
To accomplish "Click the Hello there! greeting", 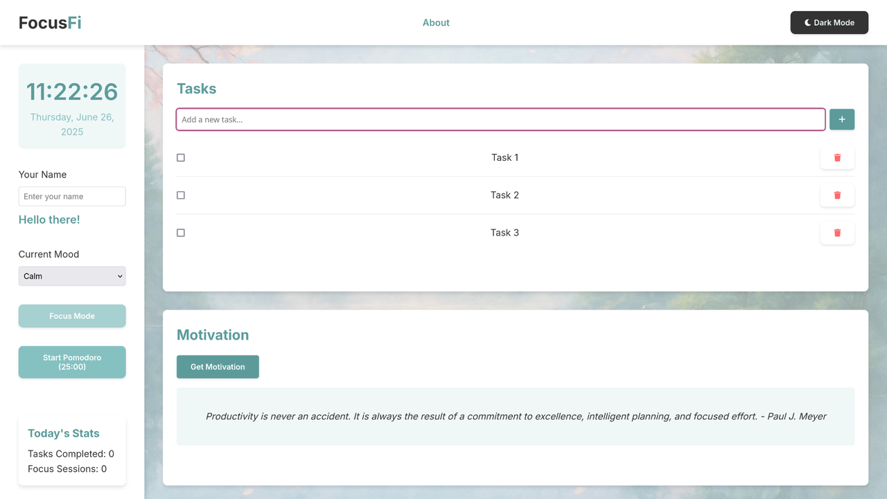I will pos(49,220).
